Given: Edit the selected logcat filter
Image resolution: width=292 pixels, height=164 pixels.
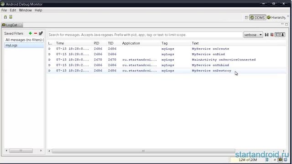Looking at the screenshot, I should (41, 33).
